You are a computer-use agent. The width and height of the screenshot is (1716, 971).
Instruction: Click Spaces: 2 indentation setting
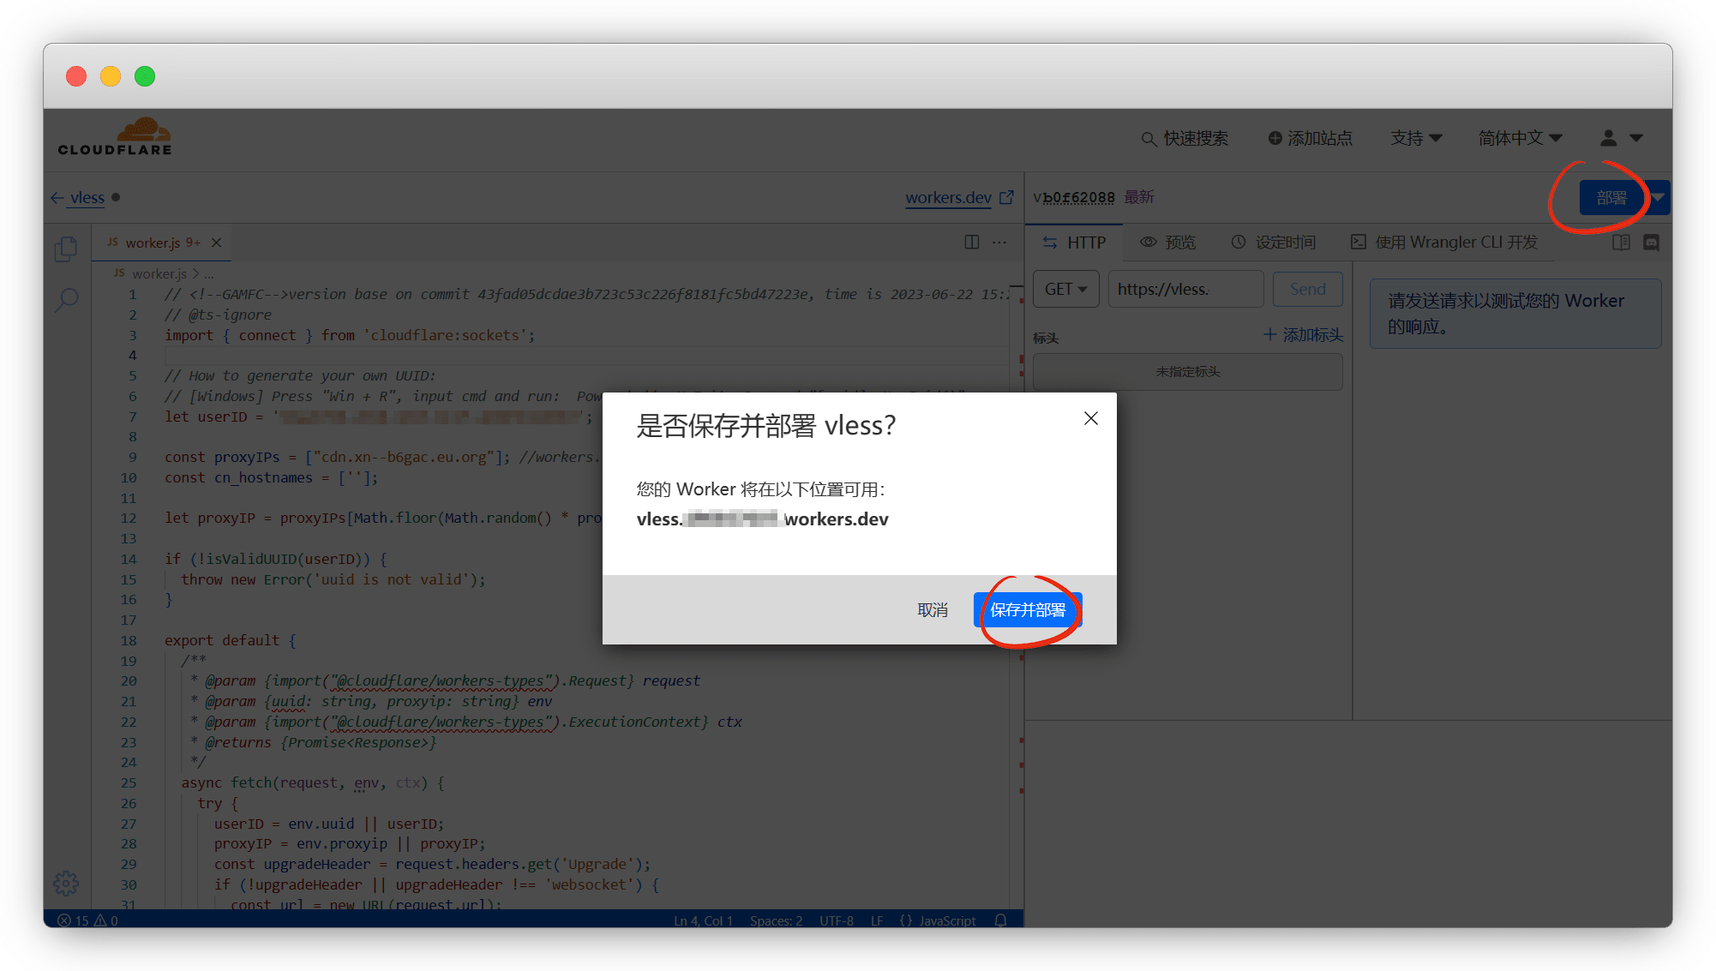(776, 920)
